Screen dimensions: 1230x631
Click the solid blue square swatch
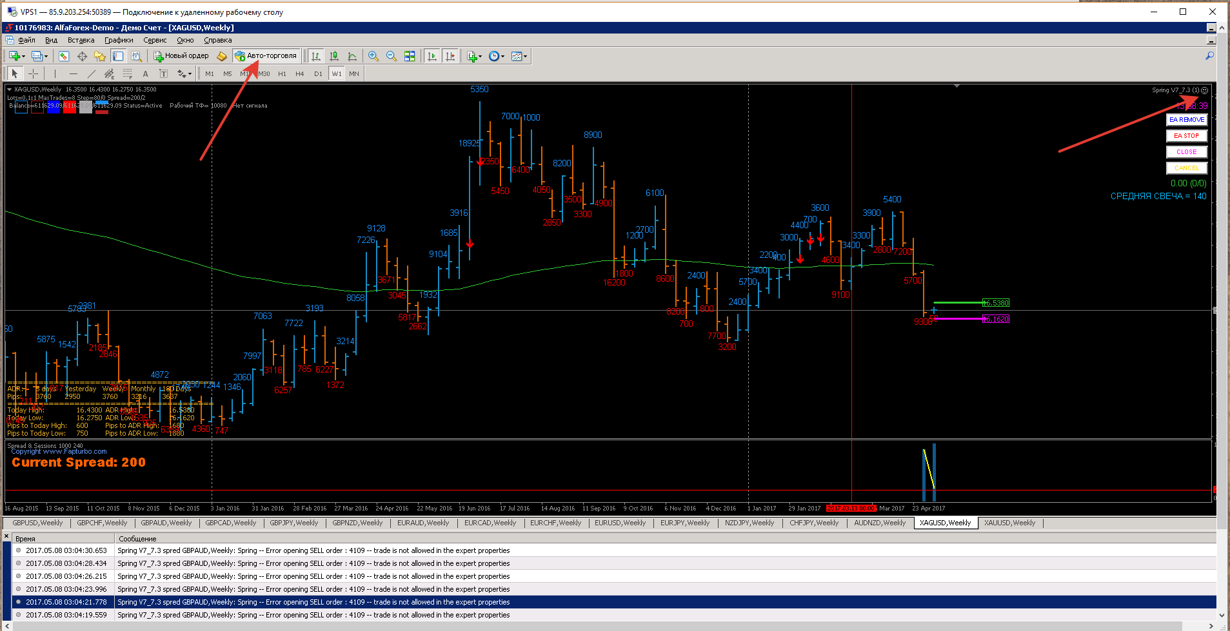click(54, 107)
